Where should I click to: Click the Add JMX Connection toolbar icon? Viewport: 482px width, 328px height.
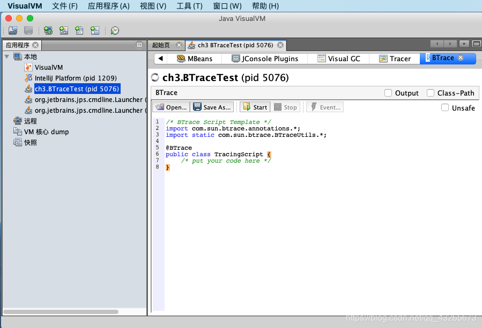64,31
